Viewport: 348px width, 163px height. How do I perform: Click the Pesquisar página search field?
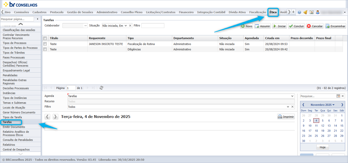click(x=17, y=19)
